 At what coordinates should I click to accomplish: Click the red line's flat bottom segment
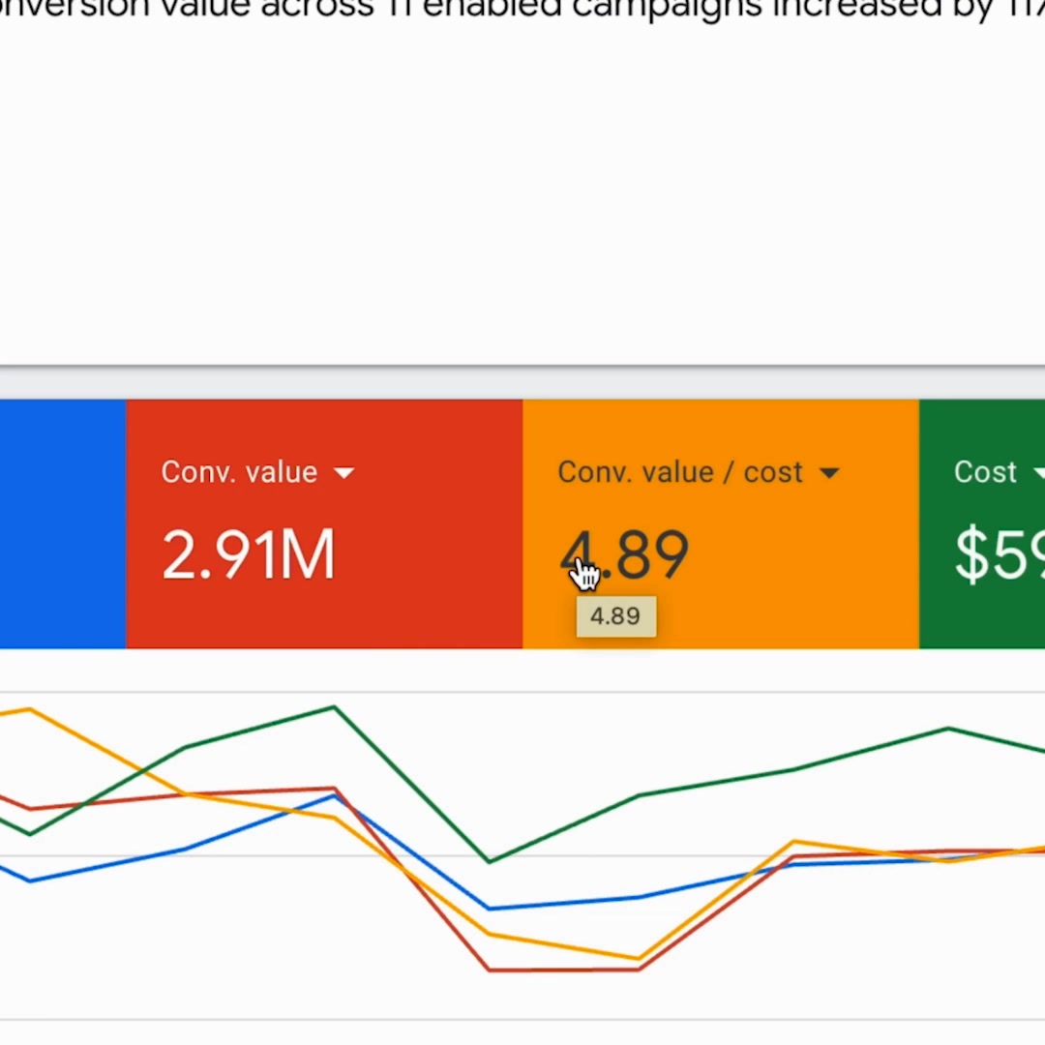(564, 969)
